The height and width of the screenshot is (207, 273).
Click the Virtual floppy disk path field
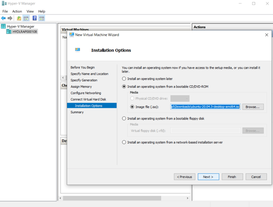click(x=205, y=131)
